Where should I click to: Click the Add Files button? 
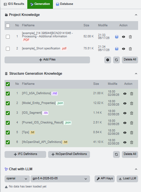coord(47,60)
